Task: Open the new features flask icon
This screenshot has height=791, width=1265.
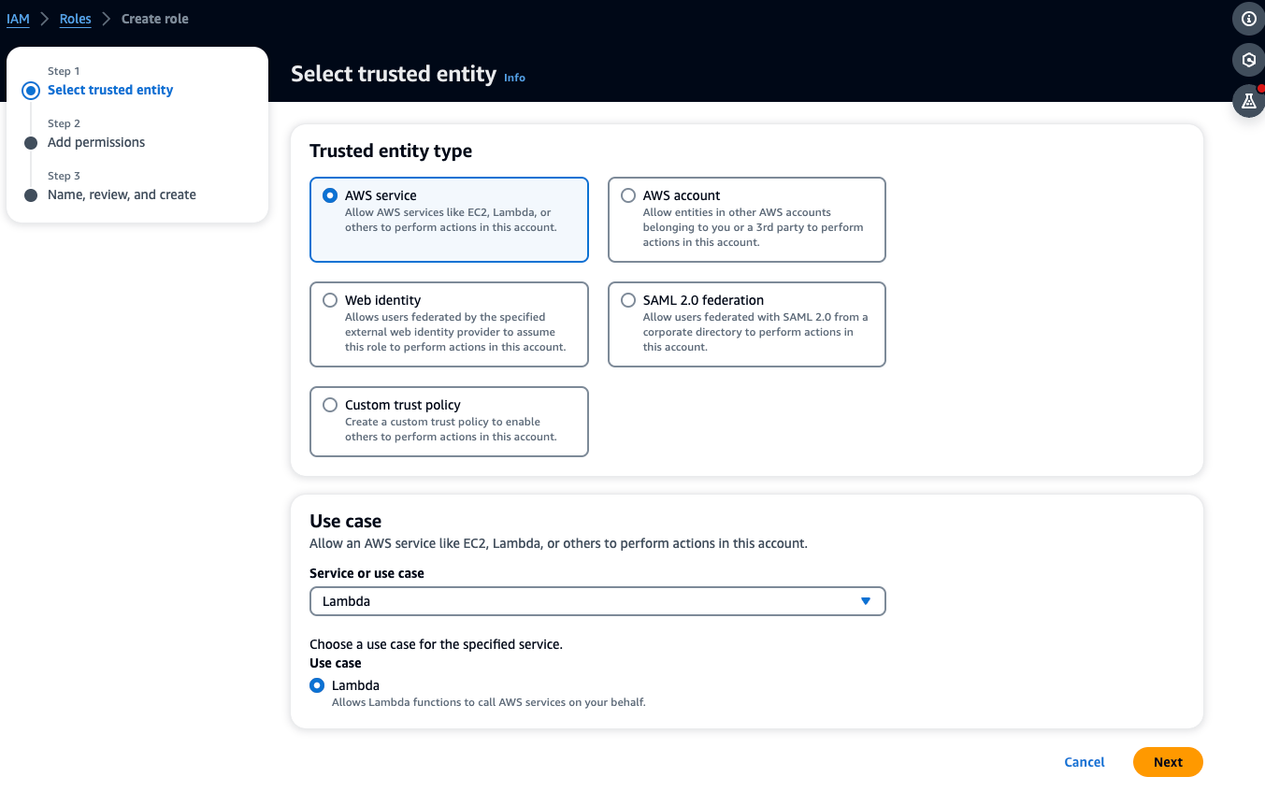Action: pyautogui.click(x=1248, y=101)
